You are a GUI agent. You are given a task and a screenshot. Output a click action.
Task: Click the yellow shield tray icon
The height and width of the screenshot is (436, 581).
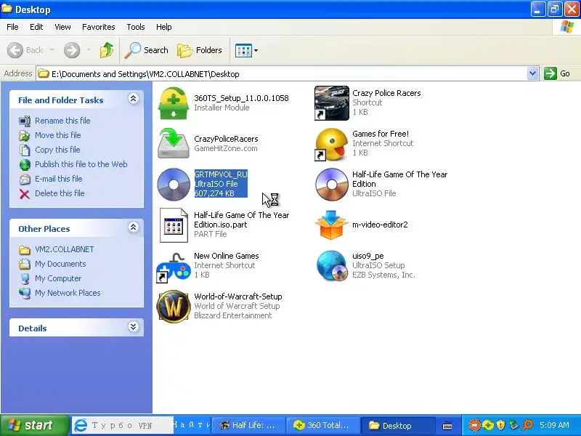[500, 425]
